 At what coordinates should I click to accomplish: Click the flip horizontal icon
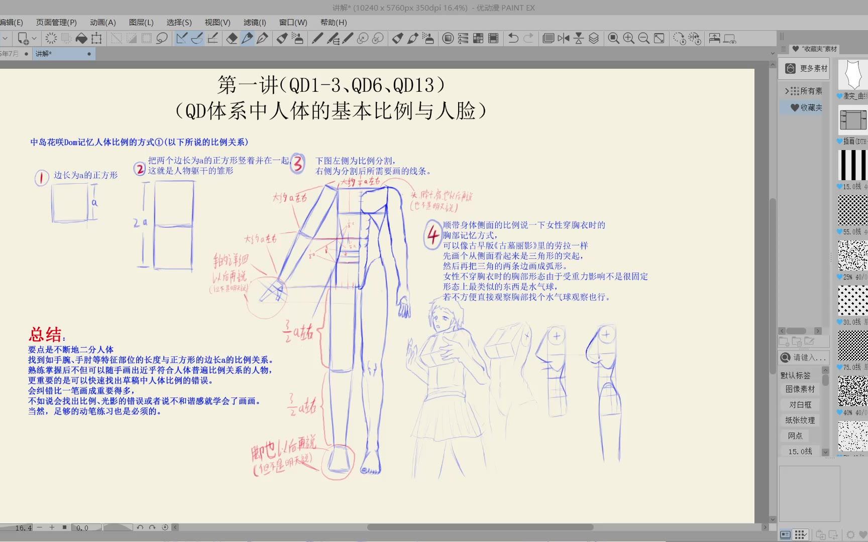(x=564, y=38)
